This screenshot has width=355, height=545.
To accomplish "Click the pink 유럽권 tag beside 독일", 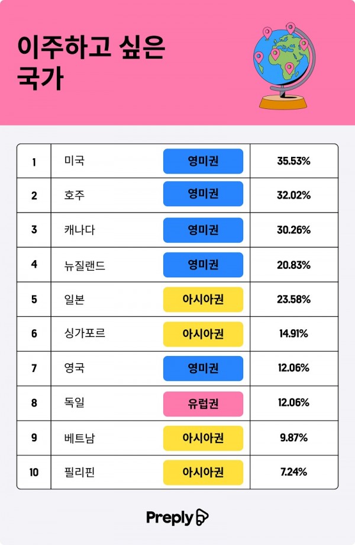I will coord(203,403).
